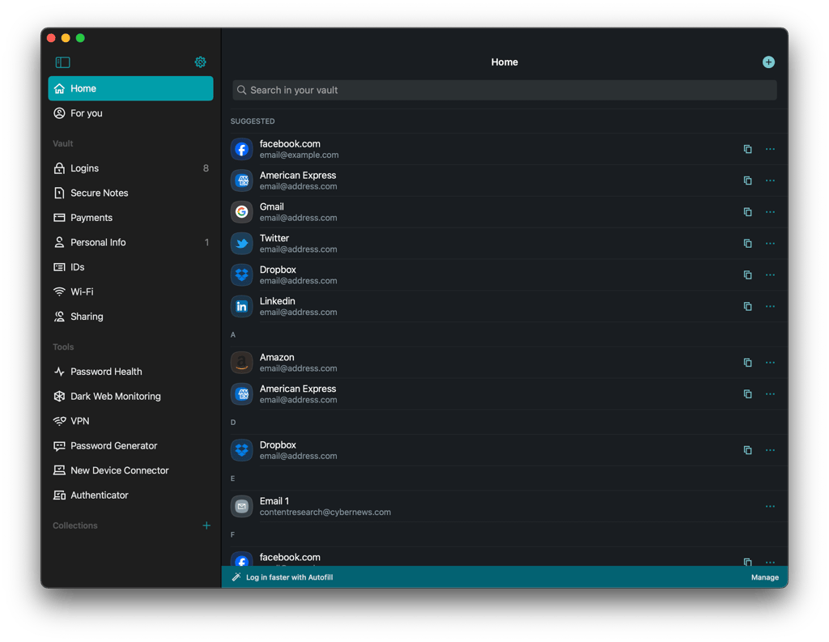Open more options for suggested facebook.com

coord(770,149)
